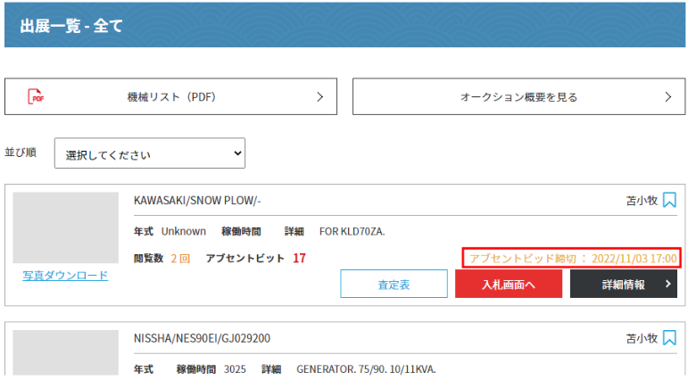Click the arrow on 機械リスト（PDF） button
Screen dimensions: 688x380
(x=320, y=97)
